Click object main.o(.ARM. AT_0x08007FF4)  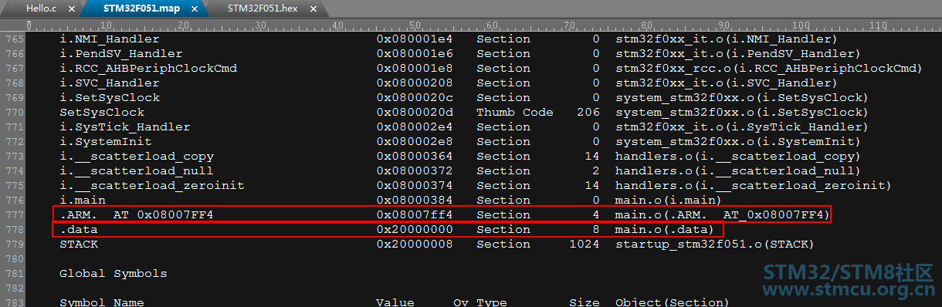click(723, 214)
